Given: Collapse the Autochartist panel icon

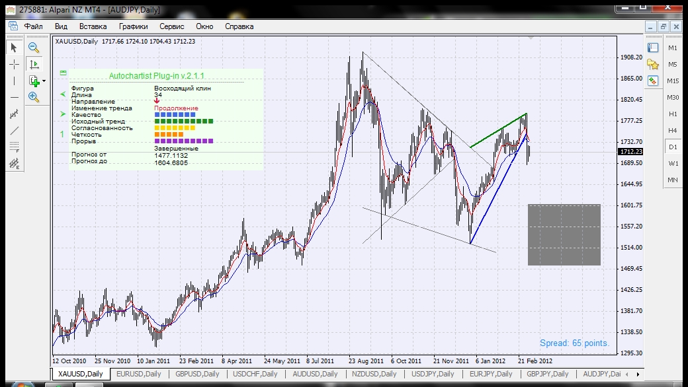Looking at the screenshot, I should point(64,73).
